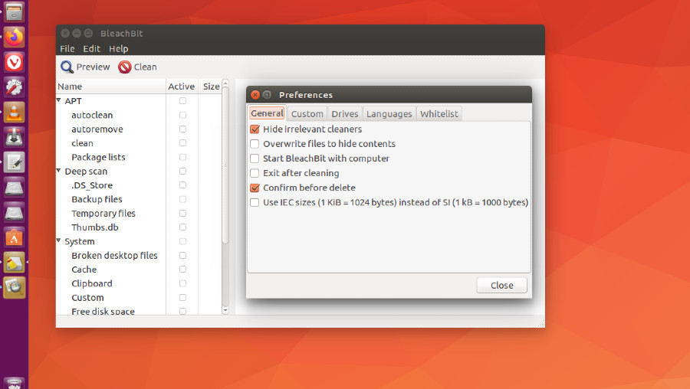
Task: Enable Exit after cleaning
Action: point(255,173)
